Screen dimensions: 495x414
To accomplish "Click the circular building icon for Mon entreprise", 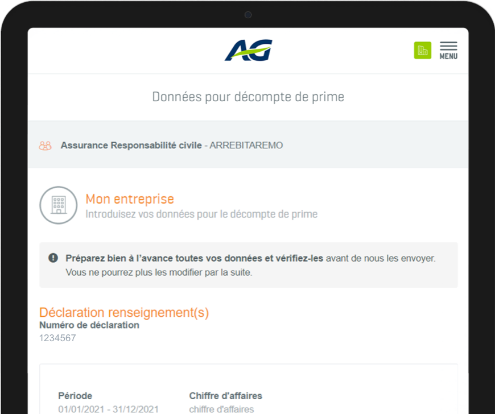I will 58,205.
